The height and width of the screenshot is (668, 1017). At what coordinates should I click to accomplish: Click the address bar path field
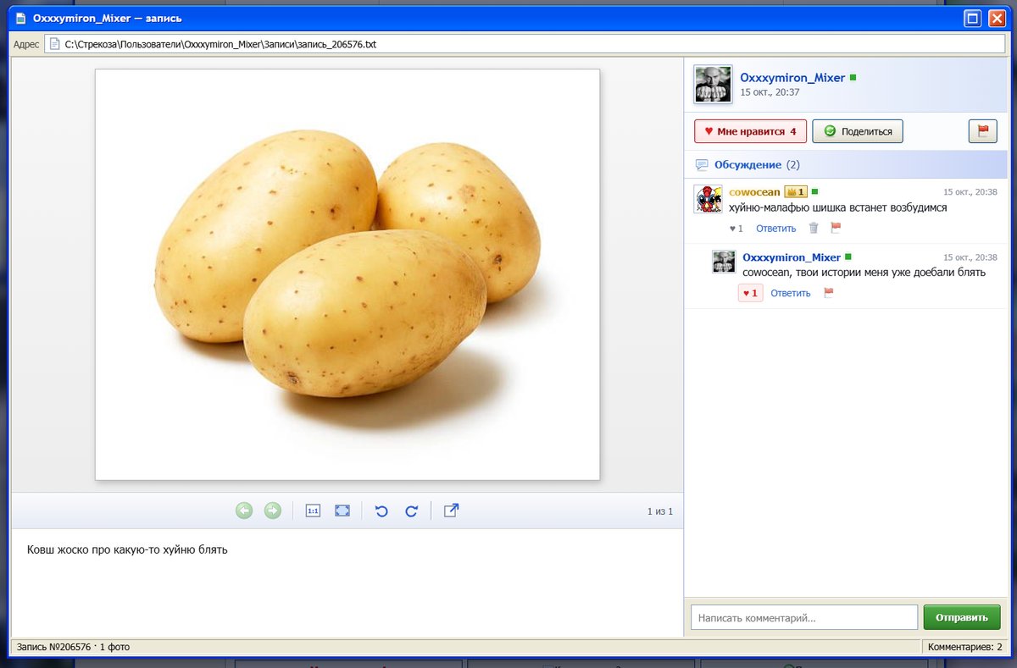click(x=525, y=44)
